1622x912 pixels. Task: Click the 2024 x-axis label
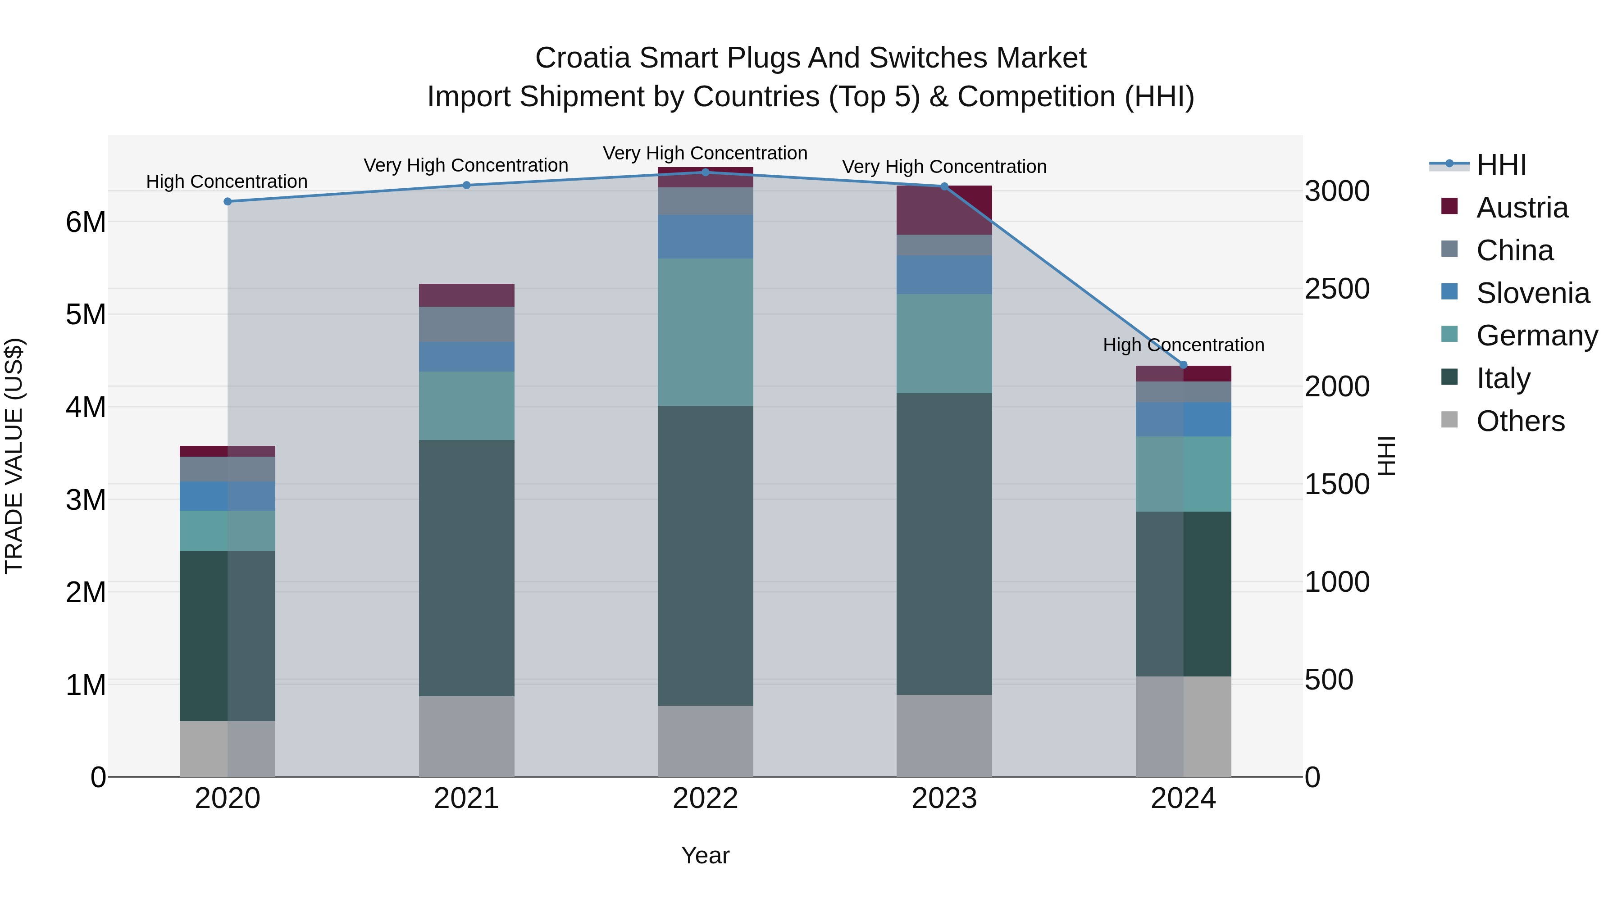1183,799
